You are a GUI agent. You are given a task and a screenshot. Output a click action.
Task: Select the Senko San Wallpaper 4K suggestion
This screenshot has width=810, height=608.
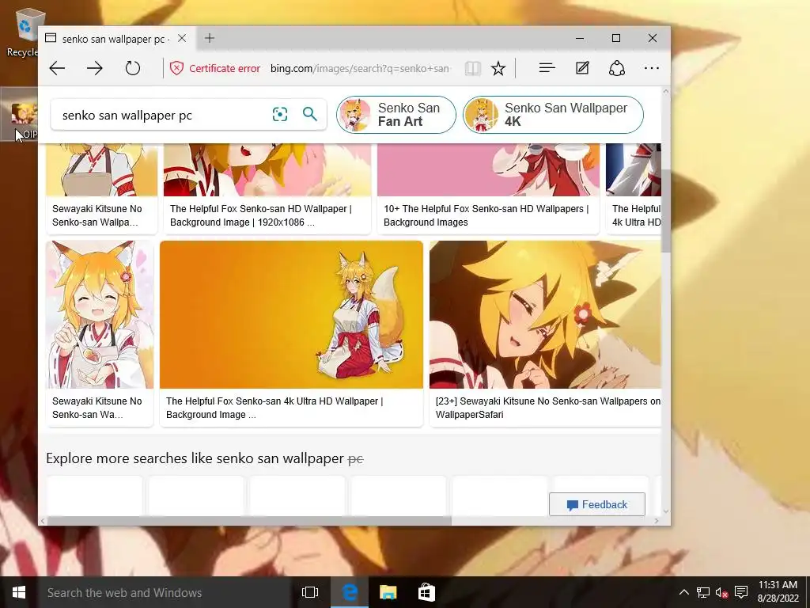pos(553,115)
